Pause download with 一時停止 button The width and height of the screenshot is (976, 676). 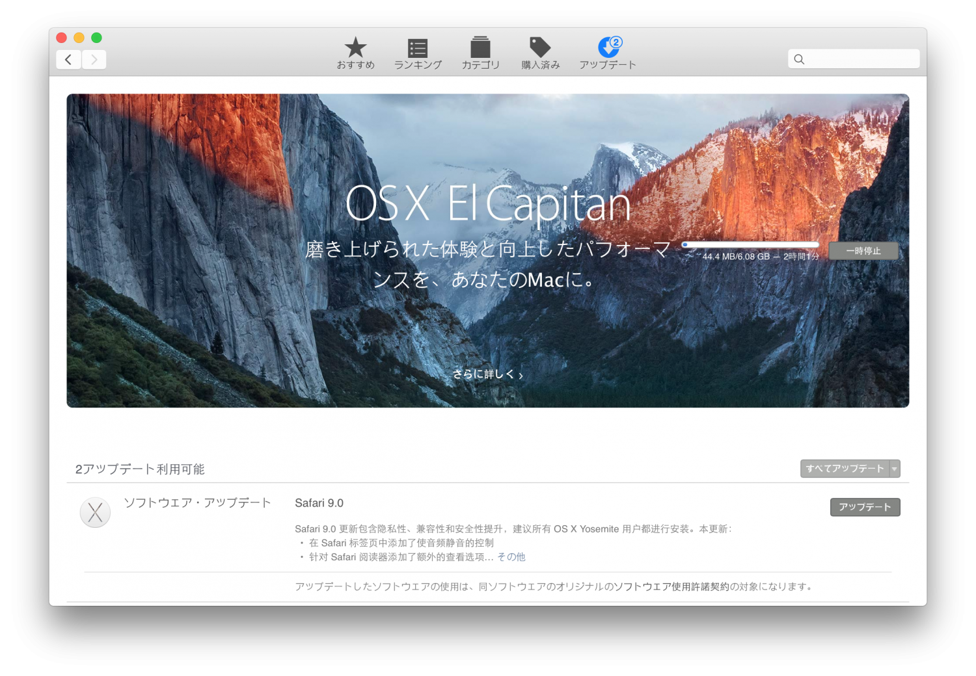[863, 251]
